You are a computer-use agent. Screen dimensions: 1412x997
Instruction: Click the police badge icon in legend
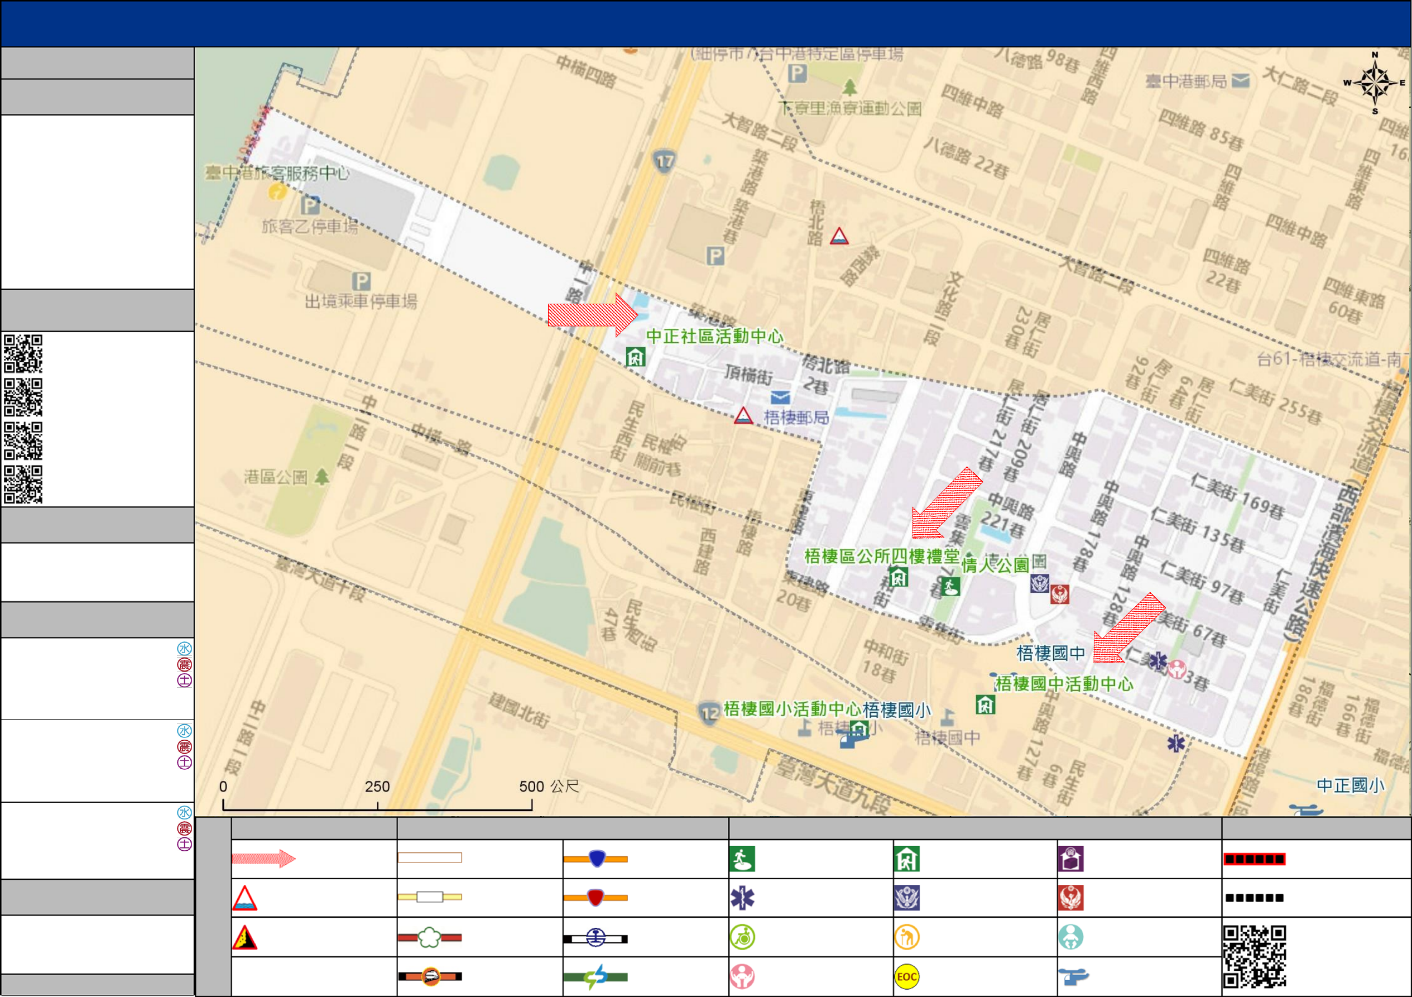907,898
